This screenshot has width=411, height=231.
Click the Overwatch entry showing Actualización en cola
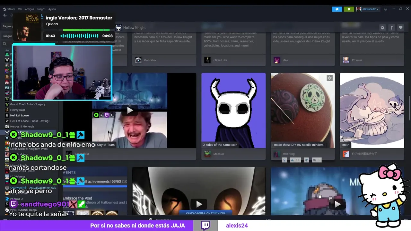click(x=33, y=188)
